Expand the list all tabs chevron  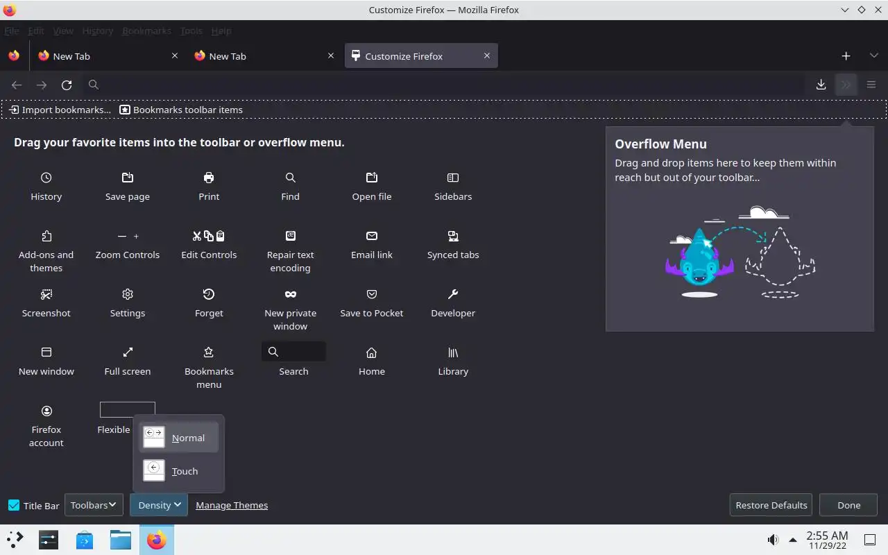873,55
